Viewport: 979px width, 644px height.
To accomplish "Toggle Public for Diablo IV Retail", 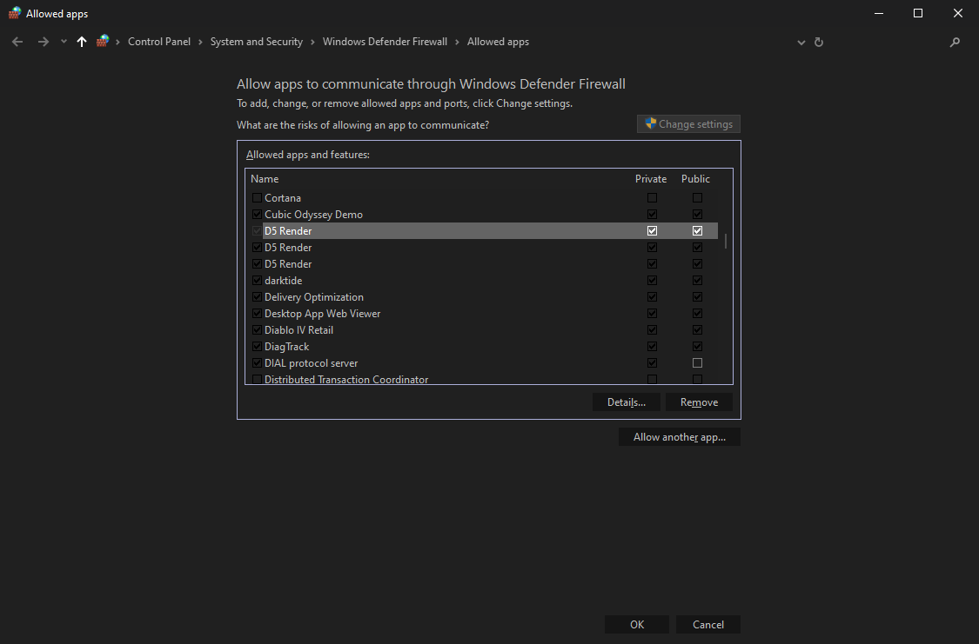I will (697, 329).
